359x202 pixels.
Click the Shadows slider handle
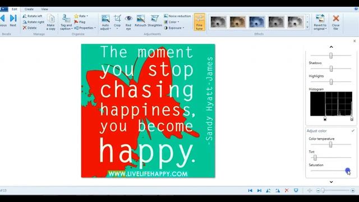pyautogui.click(x=331, y=68)
